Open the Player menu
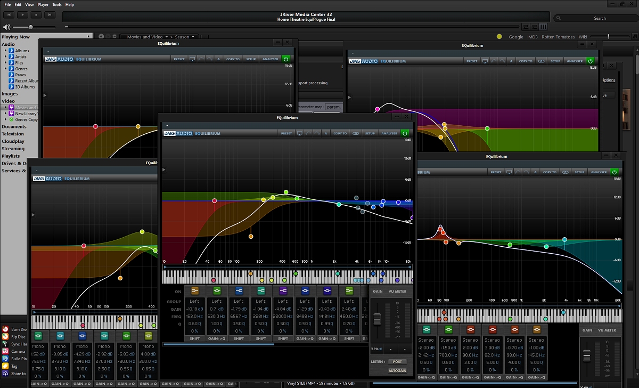The height and width of the screenshot is (388, 639). 43,4
